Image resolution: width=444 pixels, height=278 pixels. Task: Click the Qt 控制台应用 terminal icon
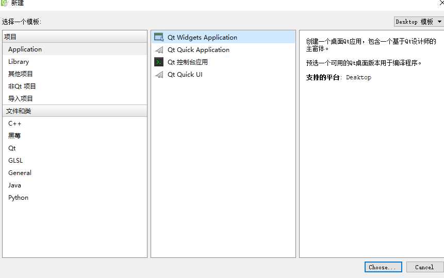click(159, 62)
